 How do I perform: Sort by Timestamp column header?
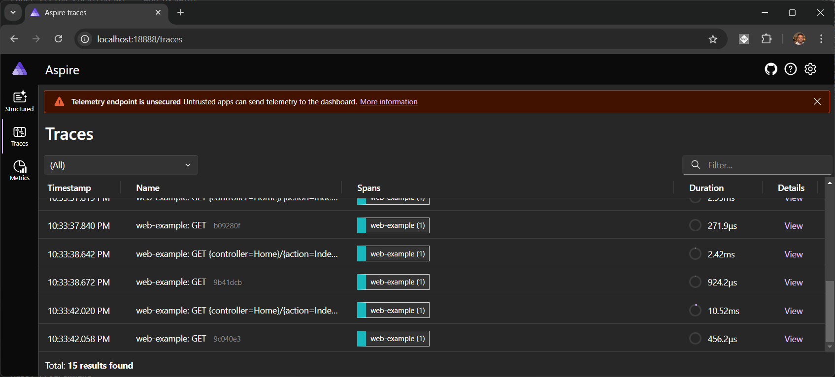69,188
